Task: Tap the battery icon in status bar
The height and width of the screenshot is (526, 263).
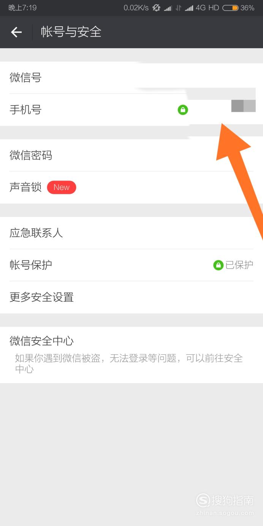Action: (230, 8)
